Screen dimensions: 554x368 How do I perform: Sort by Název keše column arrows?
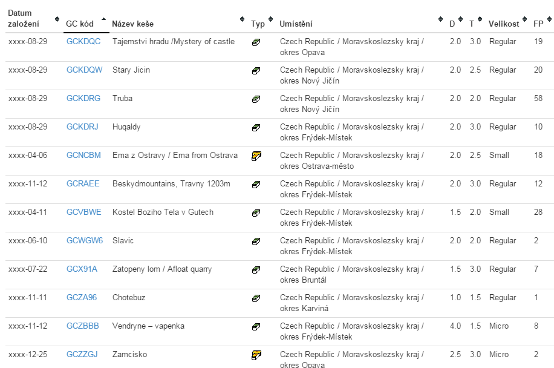[242, 19]
